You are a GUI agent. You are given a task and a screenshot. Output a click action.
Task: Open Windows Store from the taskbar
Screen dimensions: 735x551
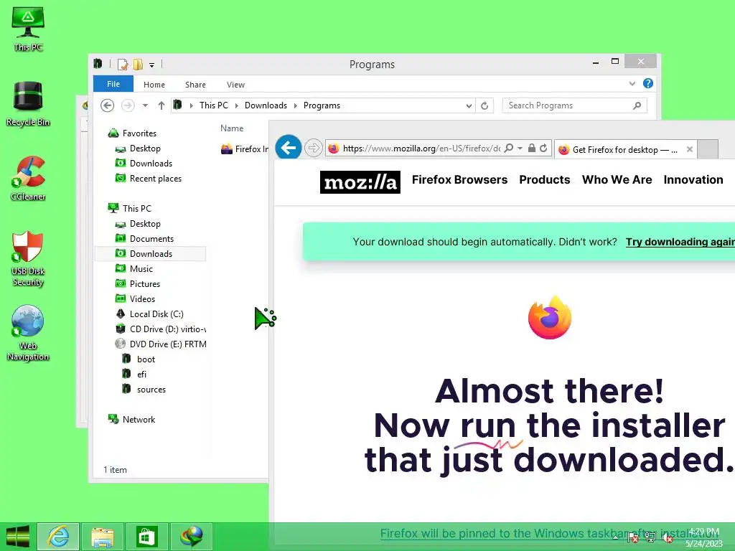[x=146, y=537]
